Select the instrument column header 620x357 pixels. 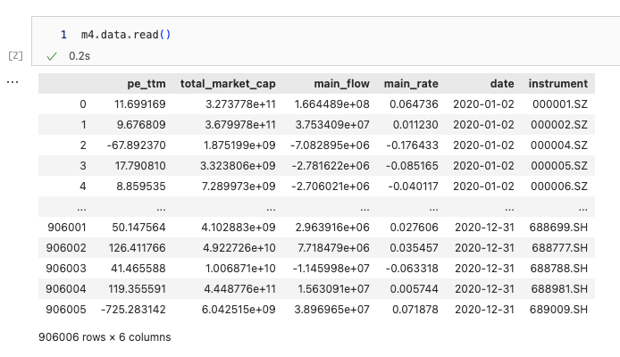[558, 84]
